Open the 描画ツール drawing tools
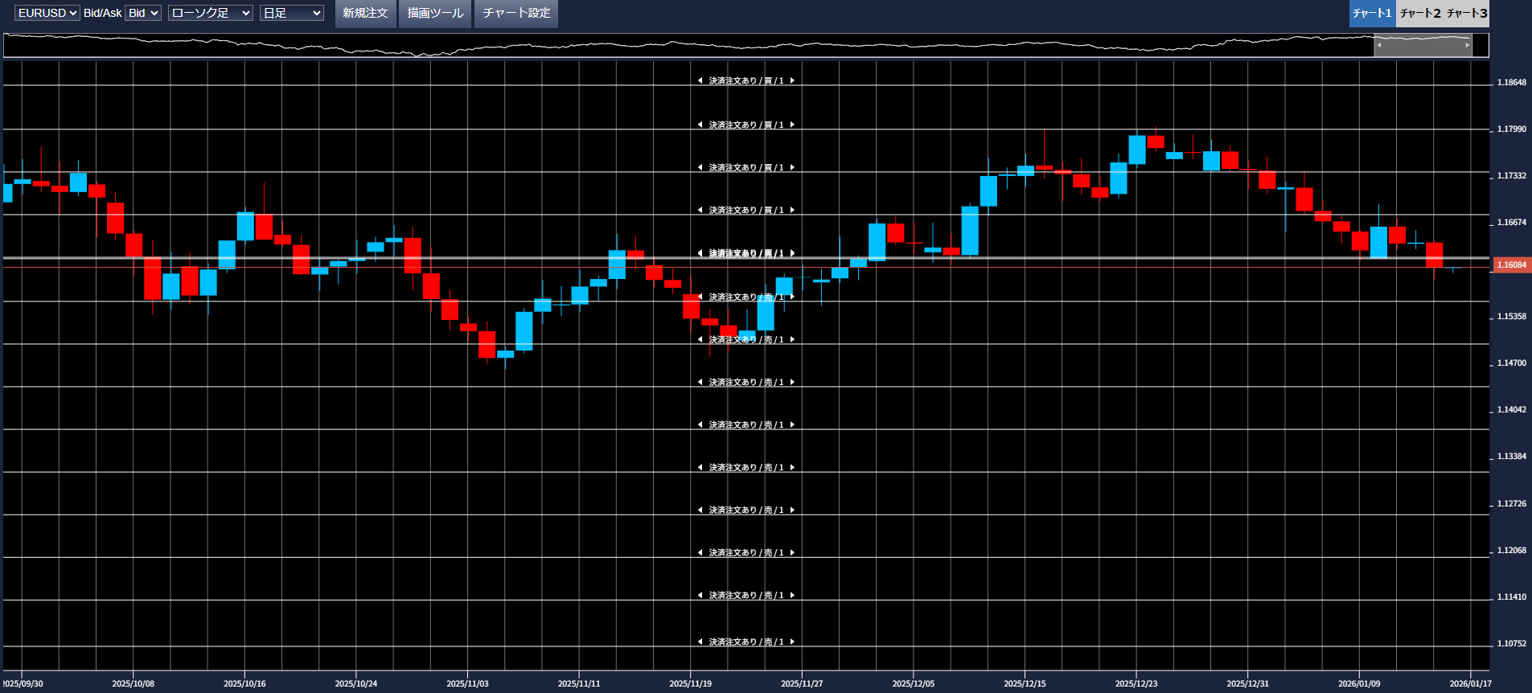 (x=435, y=13)
